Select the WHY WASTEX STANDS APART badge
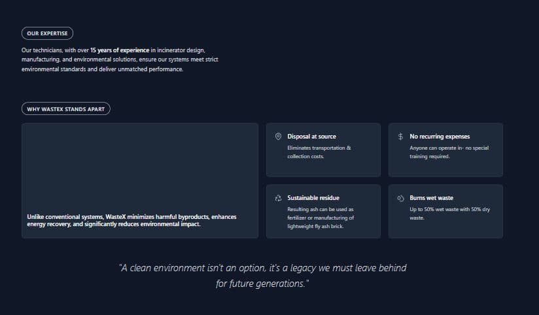Viewport: 539px width, 315px height. point(65,109)
